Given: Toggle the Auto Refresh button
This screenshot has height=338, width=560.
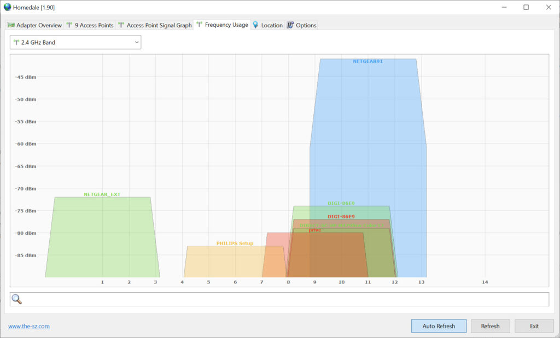Looking at the screenshot, I should 439,326.
